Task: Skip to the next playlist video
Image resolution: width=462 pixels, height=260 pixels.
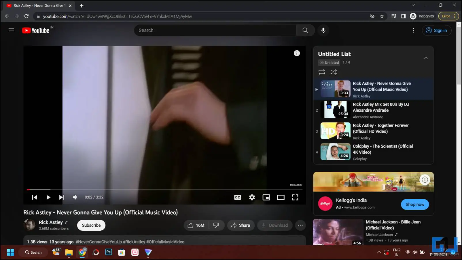Action: pos(62,197)
